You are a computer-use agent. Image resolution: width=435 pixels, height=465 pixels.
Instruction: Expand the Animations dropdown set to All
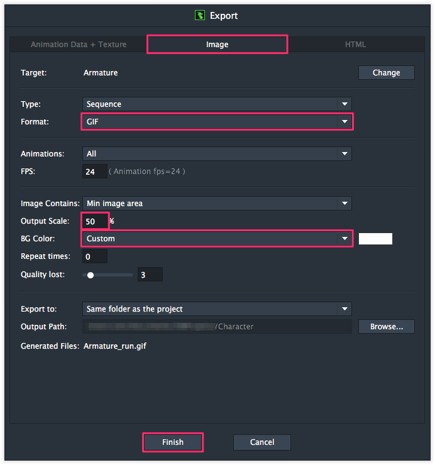click(x=217, y=153)
